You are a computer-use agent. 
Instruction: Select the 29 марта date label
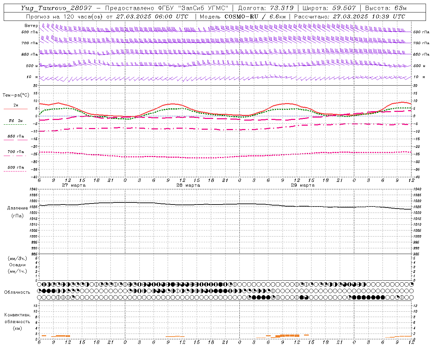pyautogui.click(x=303, y=185)
